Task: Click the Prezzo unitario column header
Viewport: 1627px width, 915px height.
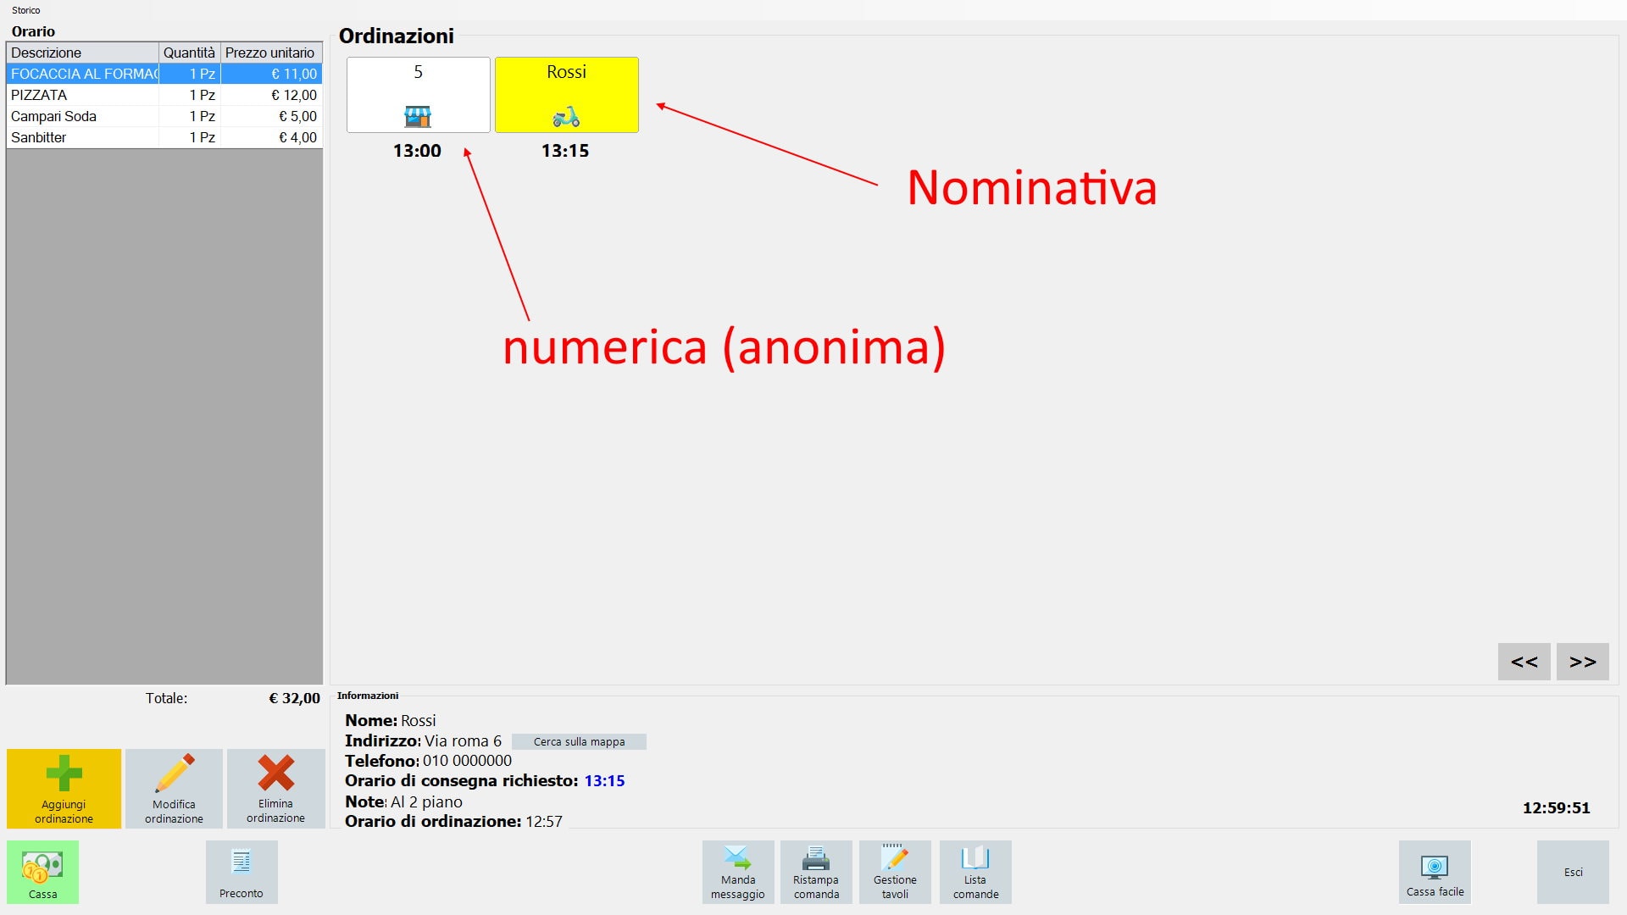Action: tap(271, 53)
